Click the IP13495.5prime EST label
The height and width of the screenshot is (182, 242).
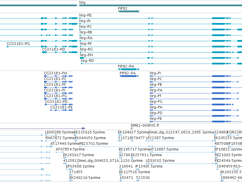coord(149,166)
